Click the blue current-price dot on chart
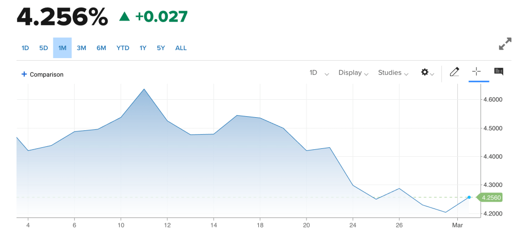Viewport: 514px width, 237px height. 469,197
